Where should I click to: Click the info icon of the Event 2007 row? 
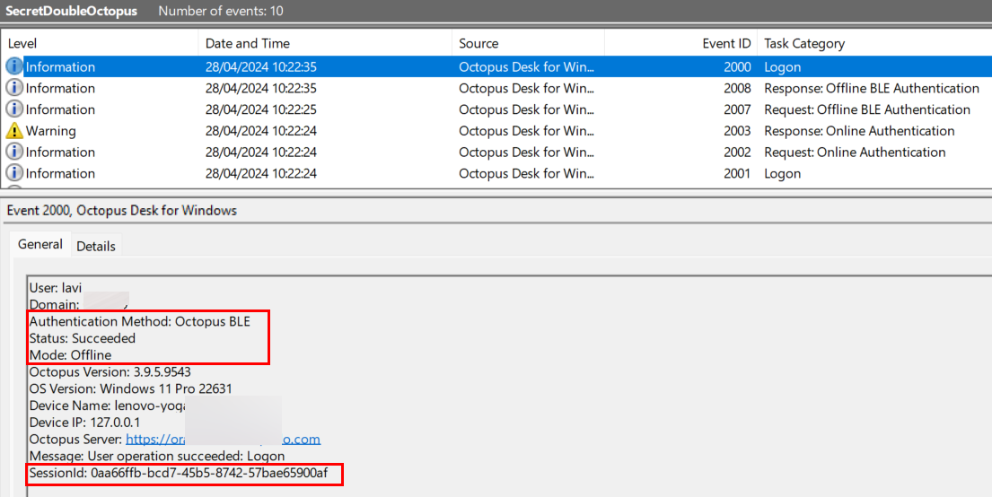point(14,109)
